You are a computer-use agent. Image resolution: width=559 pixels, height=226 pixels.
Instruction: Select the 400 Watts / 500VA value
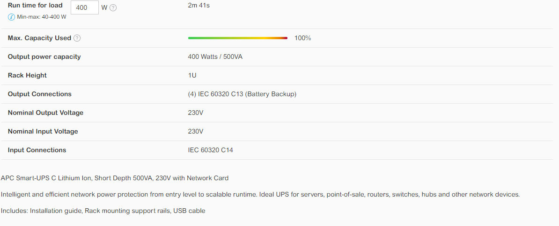pos(215,57)
